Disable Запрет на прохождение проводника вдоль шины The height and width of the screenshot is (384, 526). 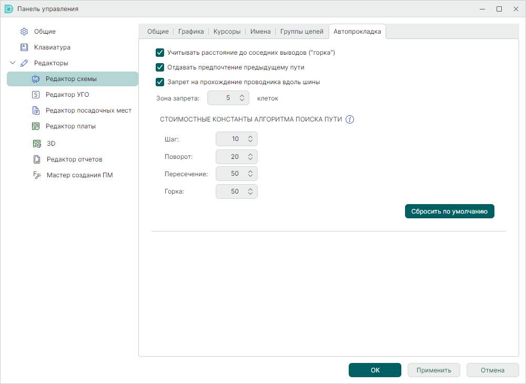pos(160,82)
